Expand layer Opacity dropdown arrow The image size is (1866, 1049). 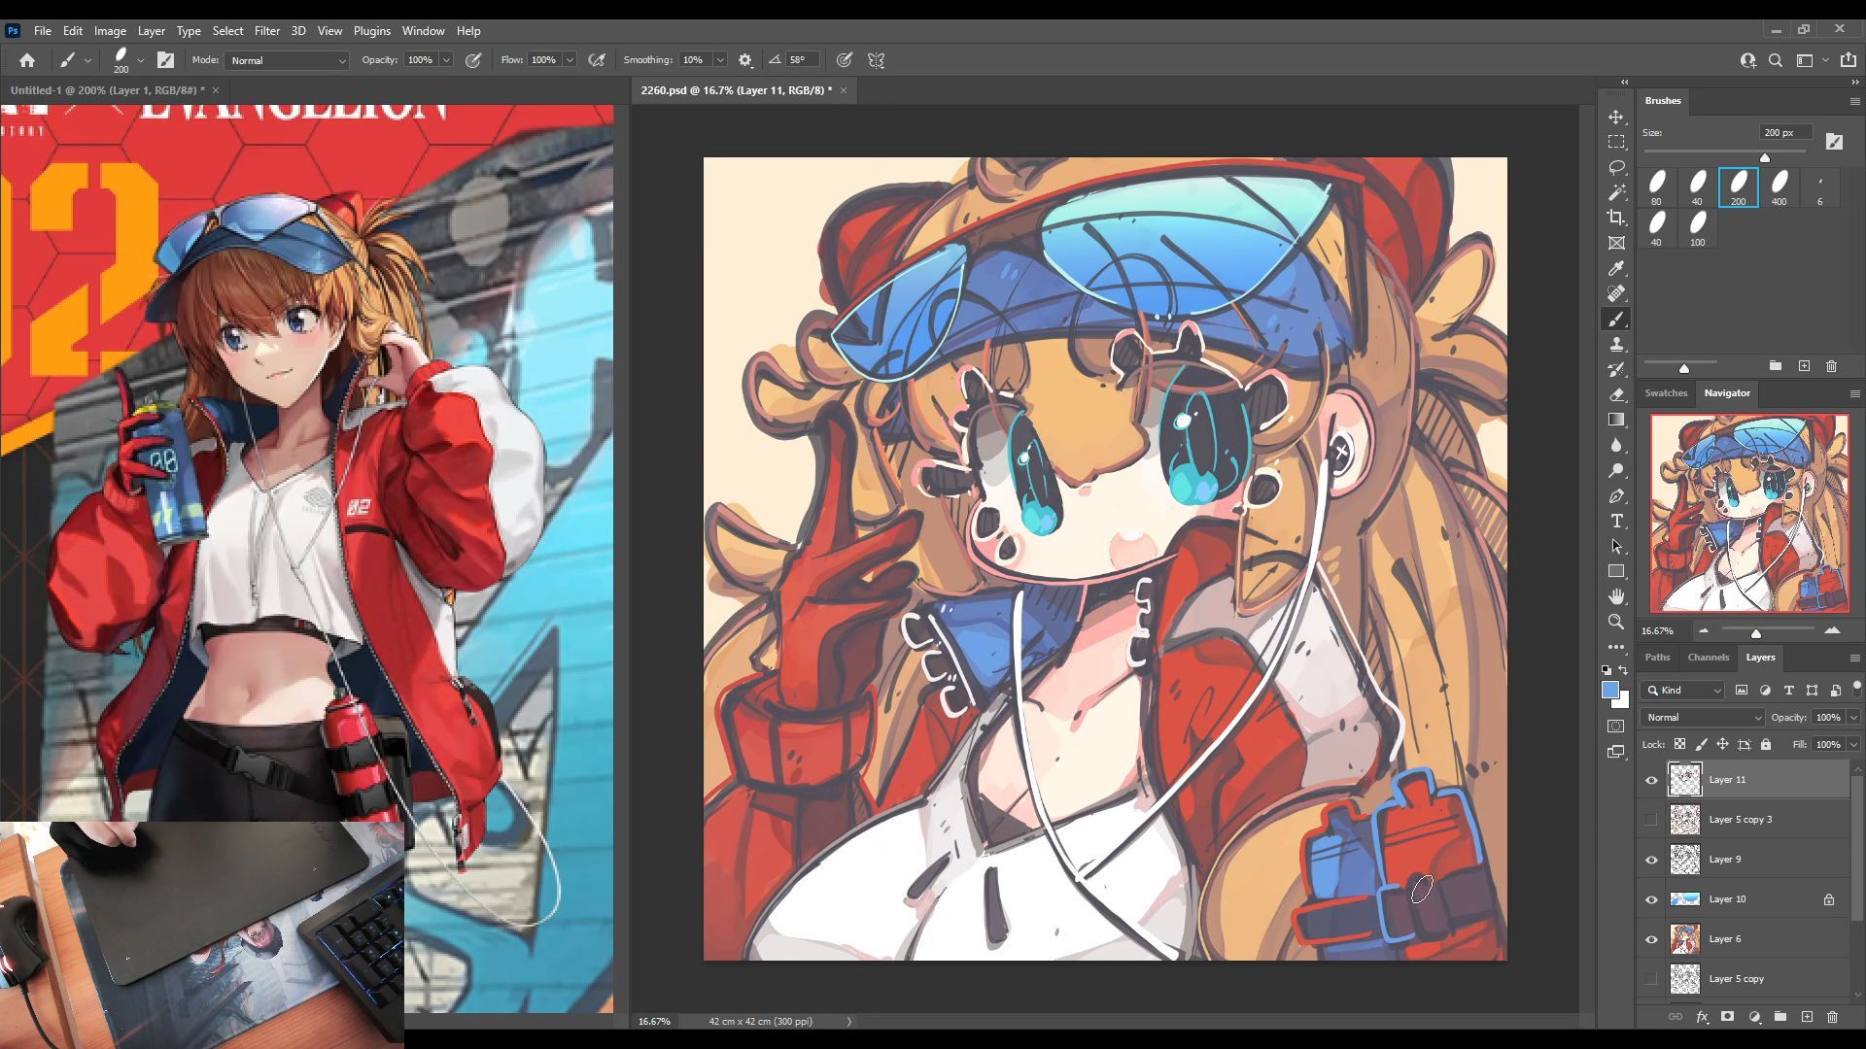pos(1853,717)
